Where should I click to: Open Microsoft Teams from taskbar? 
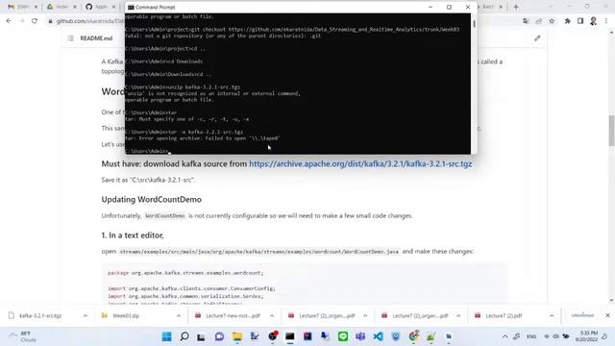(360, 336)
